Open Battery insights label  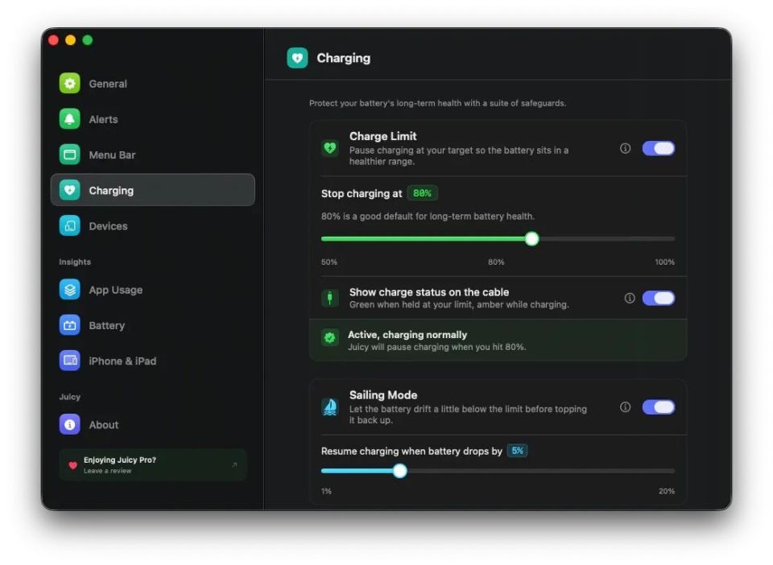[x=107, y=326]
